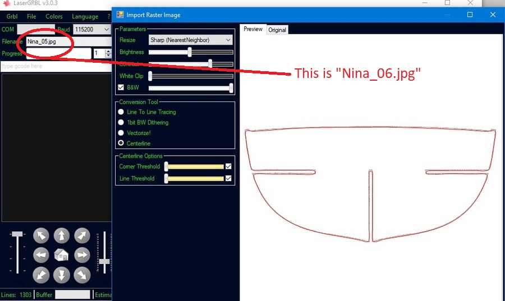The width and height of the screenshot is (505, 301).
Task: Click the COM port field
Action: pos(36,29)
